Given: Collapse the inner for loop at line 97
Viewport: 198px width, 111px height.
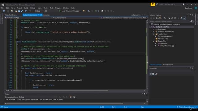Looking at the screenshot, I should (16, 75).
